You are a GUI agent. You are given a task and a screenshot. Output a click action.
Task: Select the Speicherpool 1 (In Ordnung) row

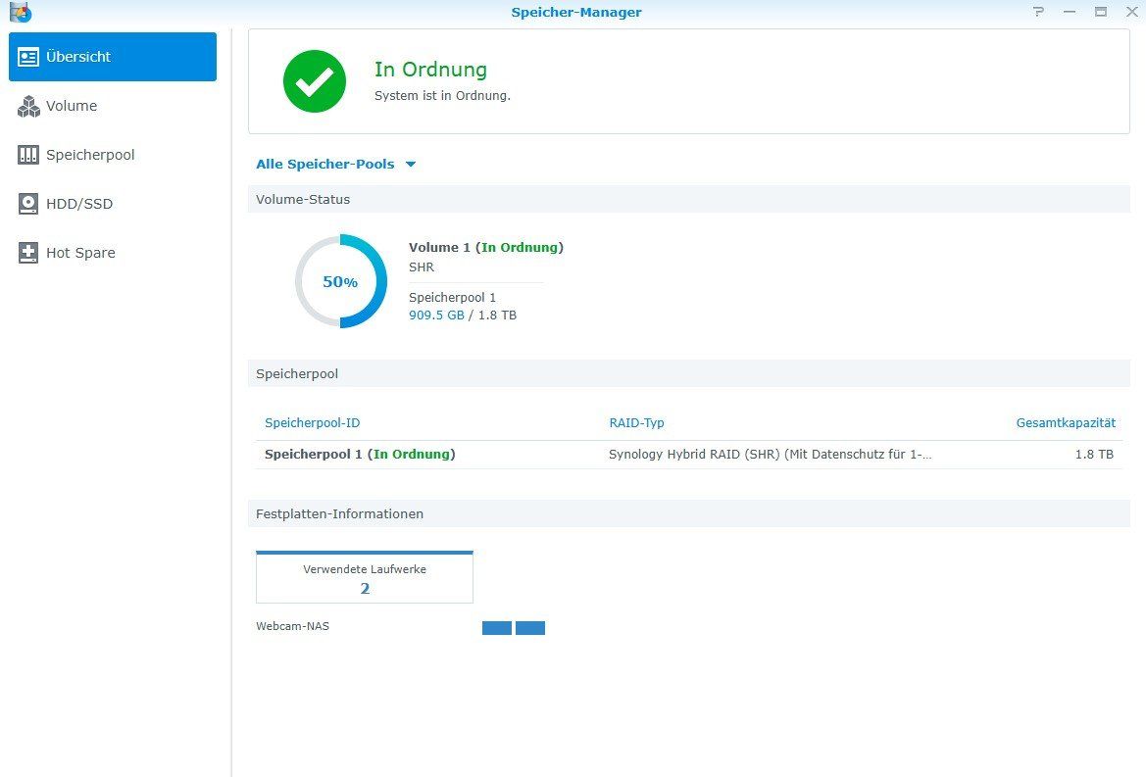tap(688, 455)
